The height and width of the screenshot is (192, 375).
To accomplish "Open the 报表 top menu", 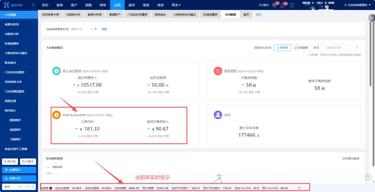I will tap(146, 5).
